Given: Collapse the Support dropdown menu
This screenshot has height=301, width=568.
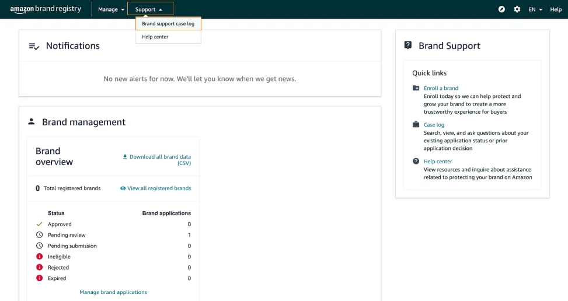Looking at the screenshot, I should pos(151,9).
